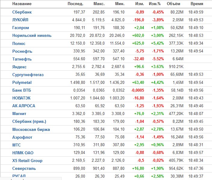Select Яндекс volume 910.21K

tap(176, 67)
